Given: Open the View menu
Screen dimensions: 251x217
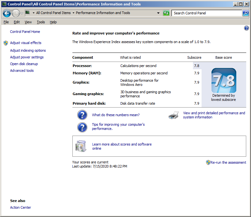Looking at the screenshot, I should [x=28, y=22].
